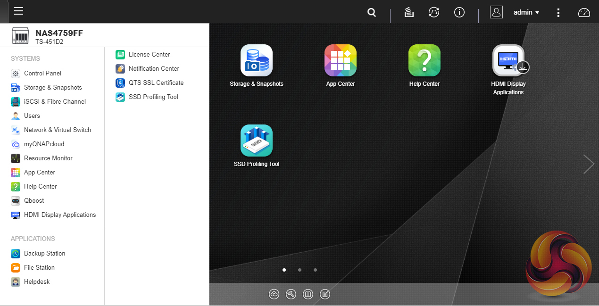Open Background Tasks icon in top bar
The height and width of the screenshot is (306, 599).
point(409,13)
